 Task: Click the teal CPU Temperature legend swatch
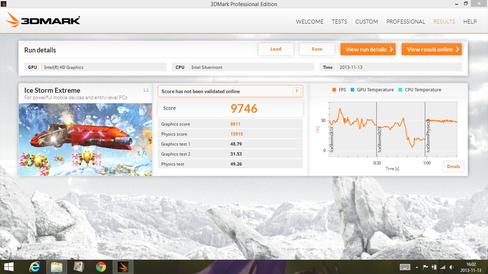click(x=400, y=90)
